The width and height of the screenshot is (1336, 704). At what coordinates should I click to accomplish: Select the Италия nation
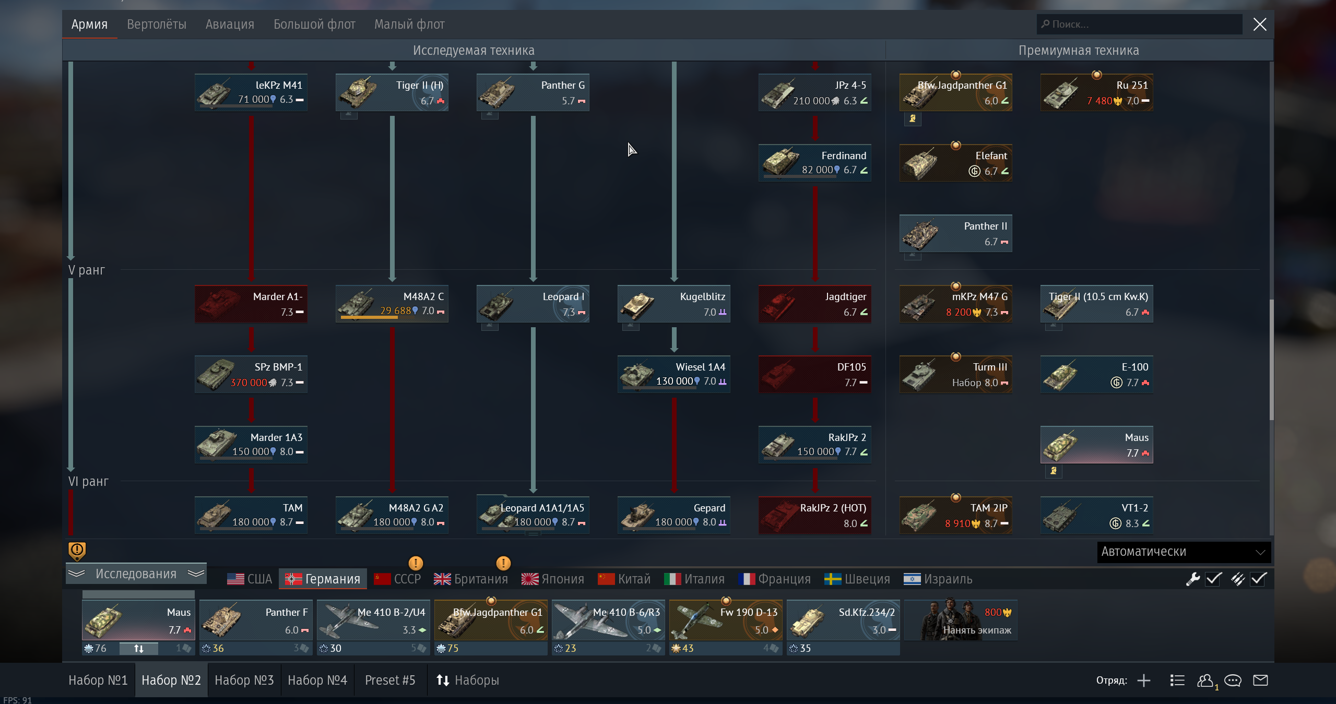(694, 579)
